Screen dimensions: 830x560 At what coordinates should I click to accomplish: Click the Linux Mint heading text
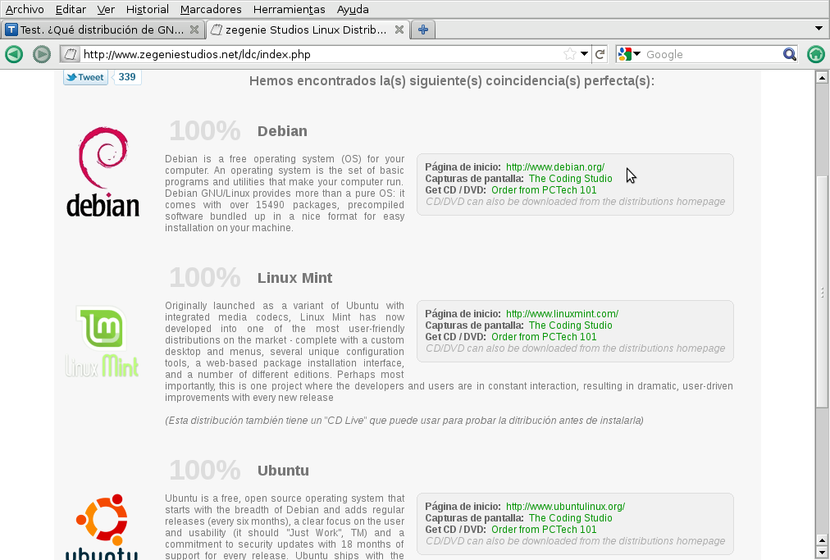tap(294, 278)
